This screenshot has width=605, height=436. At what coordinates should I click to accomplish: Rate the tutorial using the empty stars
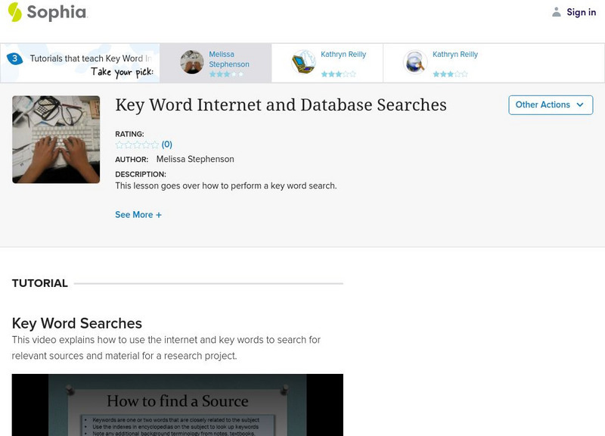[137, 145]
